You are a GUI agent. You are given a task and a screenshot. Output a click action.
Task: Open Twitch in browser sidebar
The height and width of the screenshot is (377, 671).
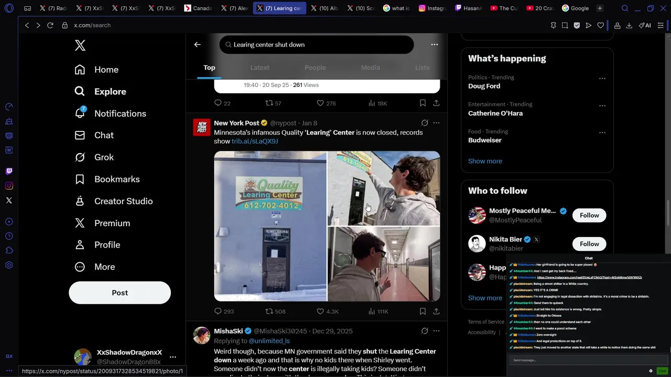[9, 171]
